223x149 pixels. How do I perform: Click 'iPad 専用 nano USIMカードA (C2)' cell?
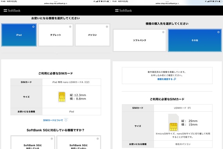point(72,82)
